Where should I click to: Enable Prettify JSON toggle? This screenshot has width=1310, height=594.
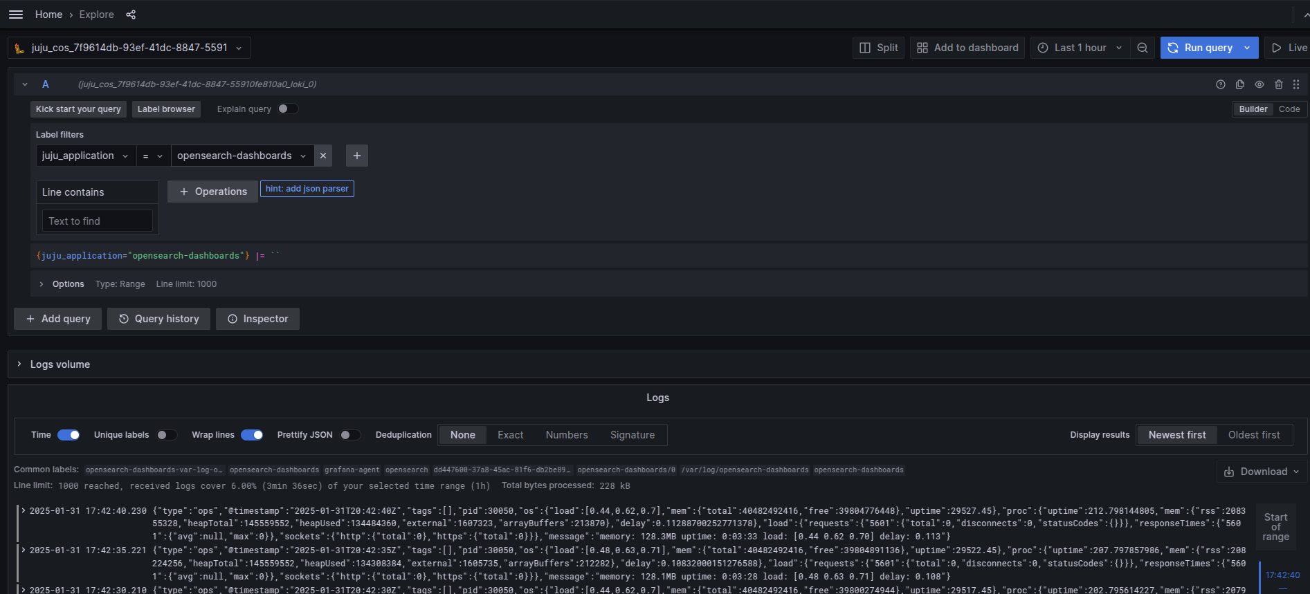[x=350, y=435]
